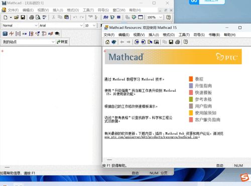Click the Resource Center gem icon
Screen dimensions: 251x186
(134, 17)
